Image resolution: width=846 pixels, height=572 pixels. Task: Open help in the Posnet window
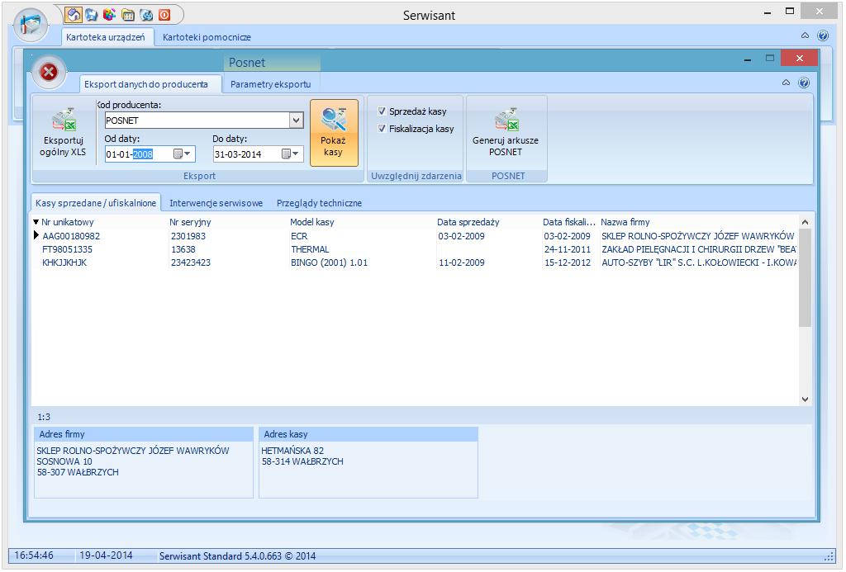[x=804, y=83]
